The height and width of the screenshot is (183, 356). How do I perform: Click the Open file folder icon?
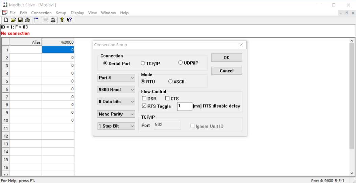(13, 20)
